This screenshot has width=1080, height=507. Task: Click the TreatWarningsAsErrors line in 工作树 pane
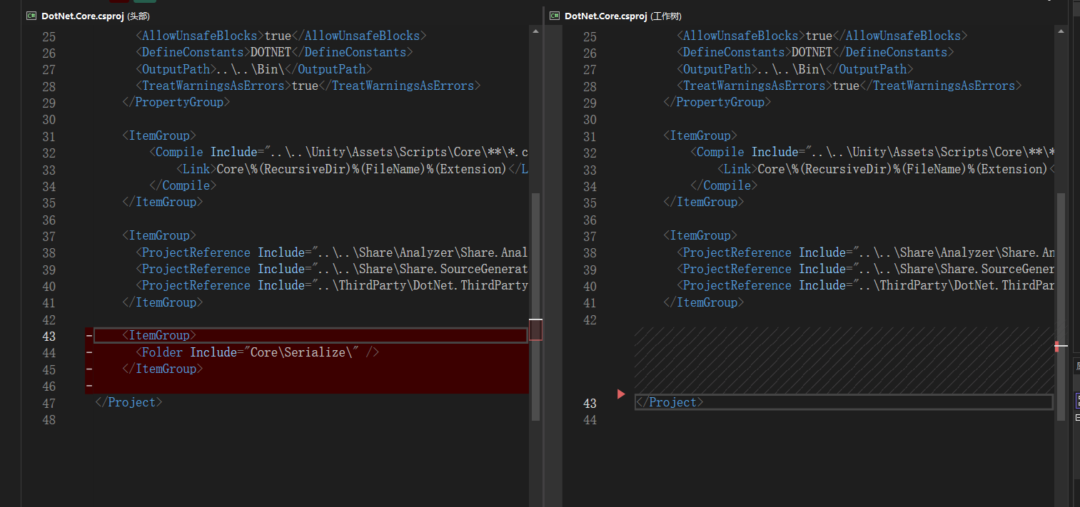(849, 86)
